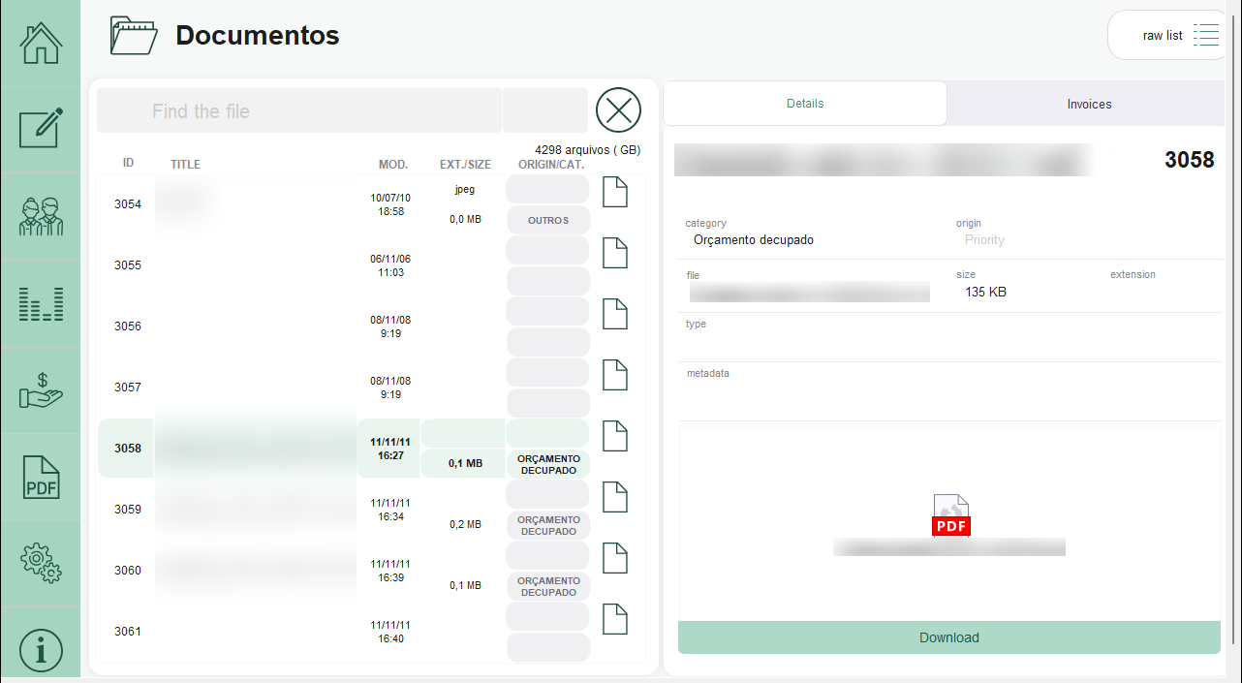Click the file icon in row 3059
This screenshot has width=1242, height=683.
tap(615, 497)
